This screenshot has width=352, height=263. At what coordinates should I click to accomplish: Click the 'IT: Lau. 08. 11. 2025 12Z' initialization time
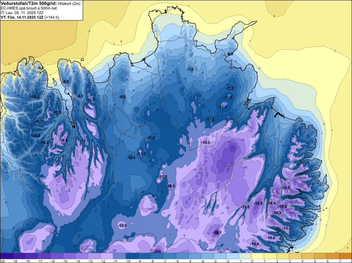click(22, 13)
